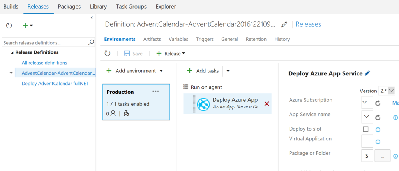Viewport: 399px width, 171px height.
Task: Enable the Deploy to slot checkbox
Action: click(365, 129)
